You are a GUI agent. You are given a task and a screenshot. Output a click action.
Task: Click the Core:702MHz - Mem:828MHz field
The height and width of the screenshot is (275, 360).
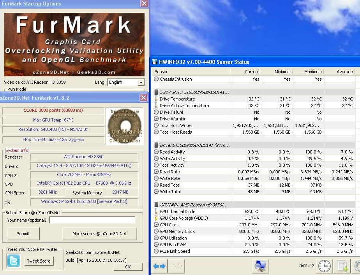(x=84, y=175)
